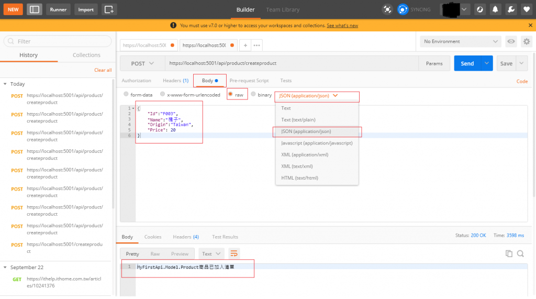Clear all history entries
The width and height of the screenshot is (536, 299).
pyautogui.click(x=103, y=70)
